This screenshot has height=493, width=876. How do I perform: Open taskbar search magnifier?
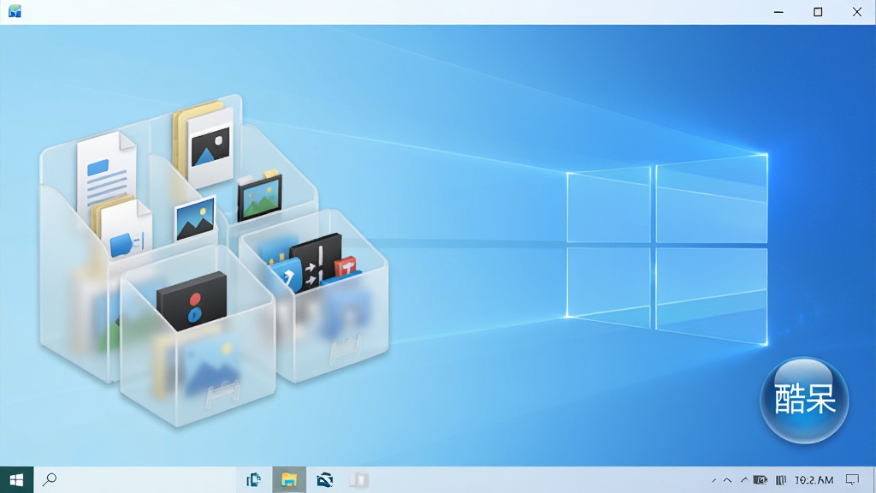pos(50,479)
